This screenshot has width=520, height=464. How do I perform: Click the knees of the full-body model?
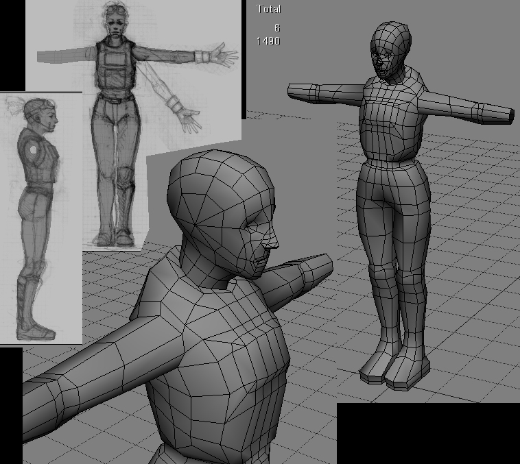click(x=392, y=274)
